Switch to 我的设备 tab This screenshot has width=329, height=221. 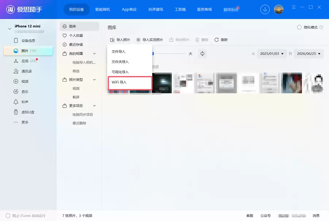pos(76,9)
